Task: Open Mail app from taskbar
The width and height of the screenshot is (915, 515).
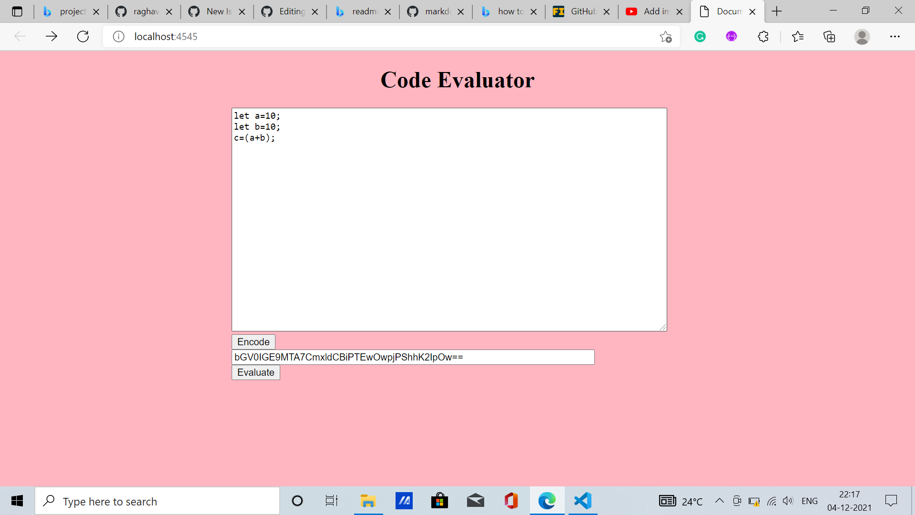Action: tap(475, 501)
